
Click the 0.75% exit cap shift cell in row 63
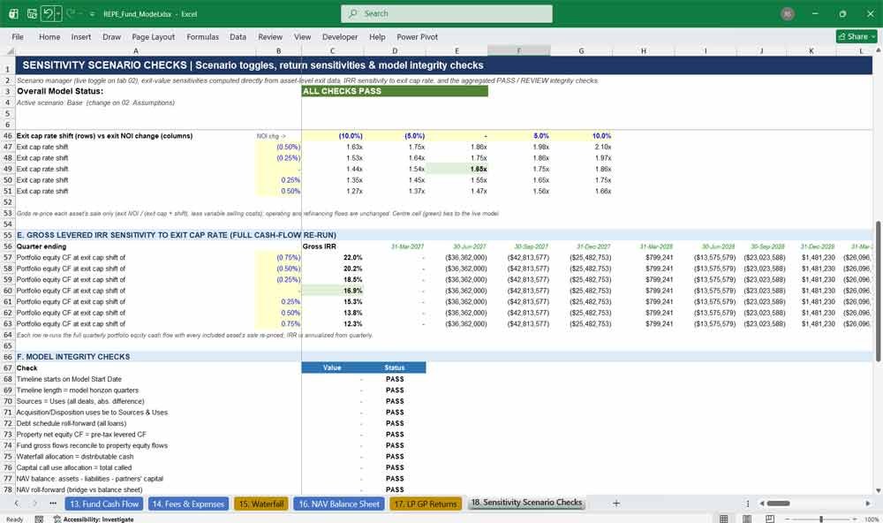click(279, 324)
